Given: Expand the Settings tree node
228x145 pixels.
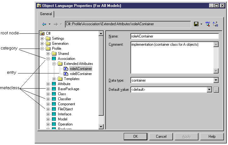Looking at the screenshot, I should 42,38.
